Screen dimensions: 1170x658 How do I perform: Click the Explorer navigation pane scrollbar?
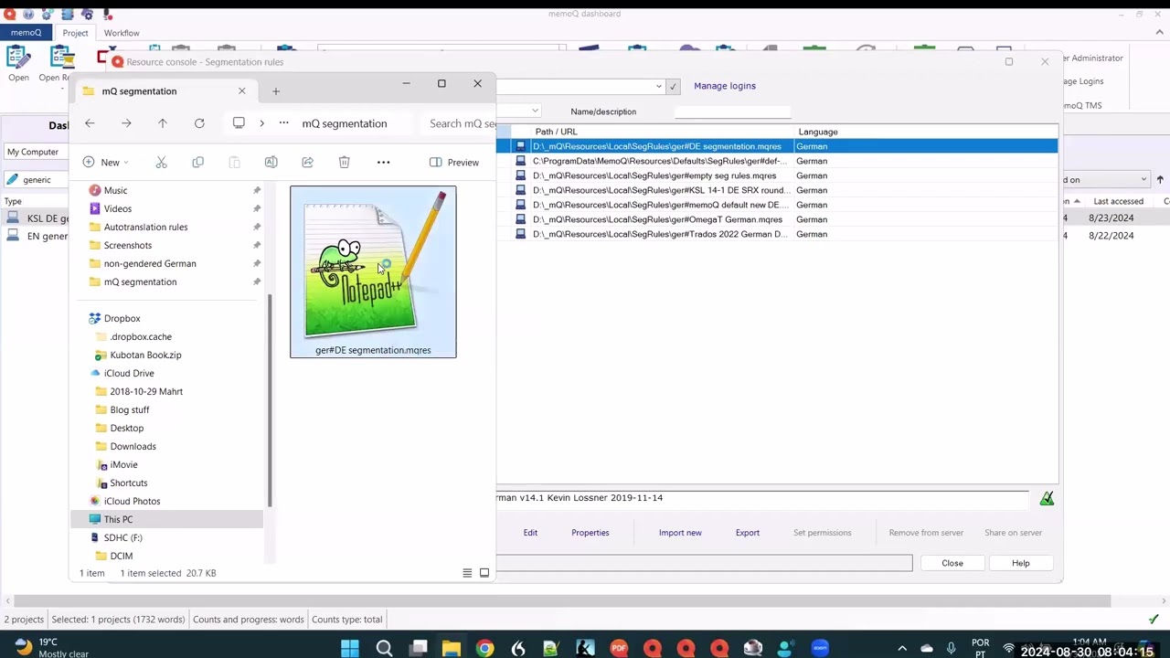point(270,400)
